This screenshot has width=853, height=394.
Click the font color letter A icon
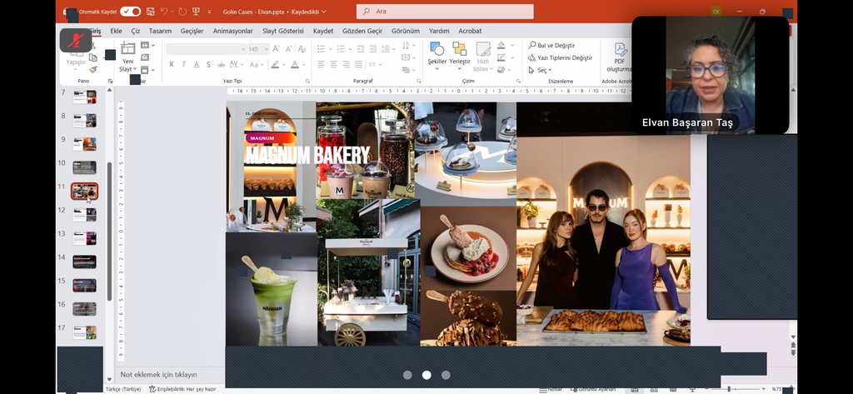(x=294, y=64)
